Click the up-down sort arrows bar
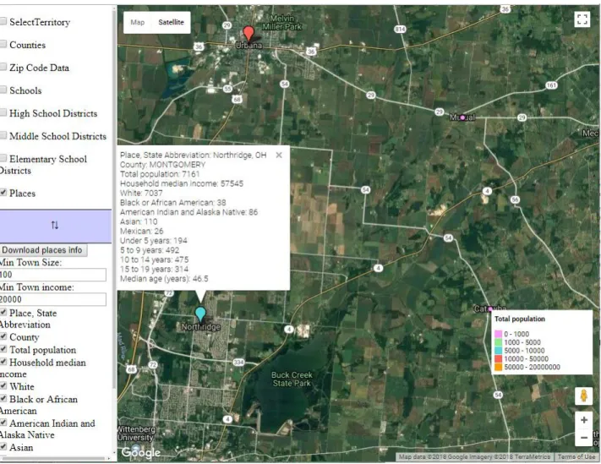Viewport: 601px width, 464px height. coord(55,226)
